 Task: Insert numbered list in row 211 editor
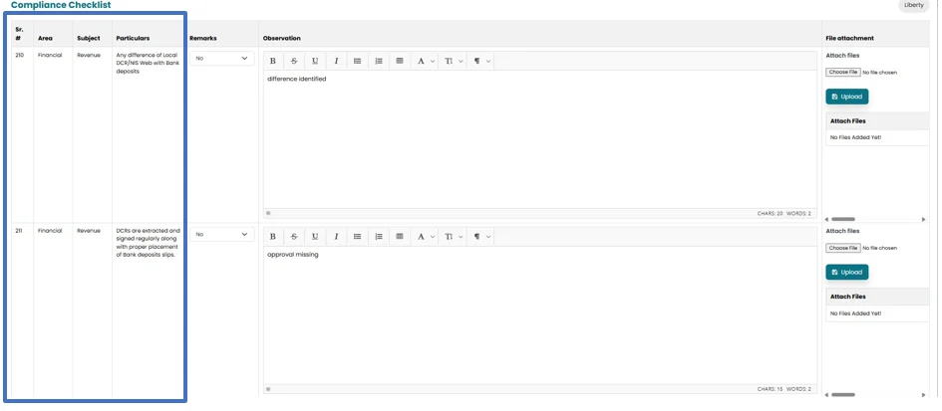coord(379,236)
